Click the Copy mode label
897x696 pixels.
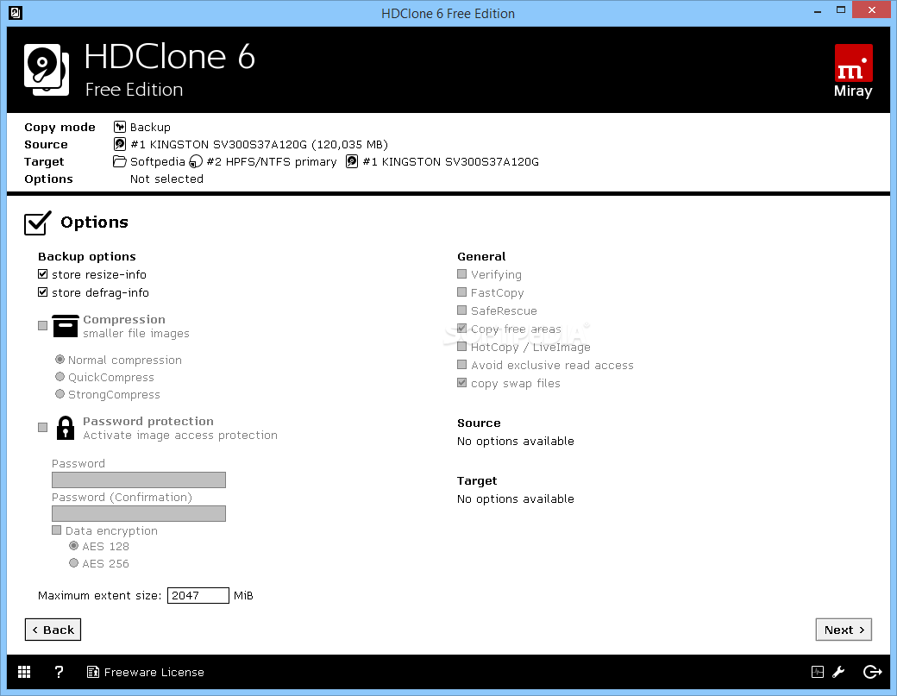click(x=60, y=127)
